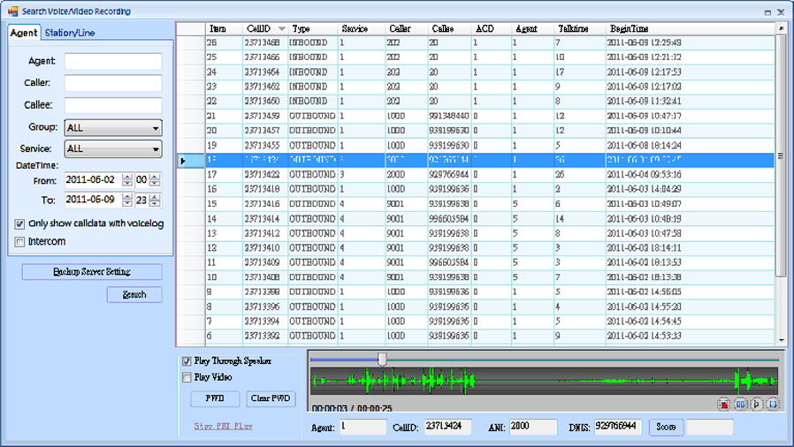
Task: Switch to the Station/Line tab
Action: (70, 33)
